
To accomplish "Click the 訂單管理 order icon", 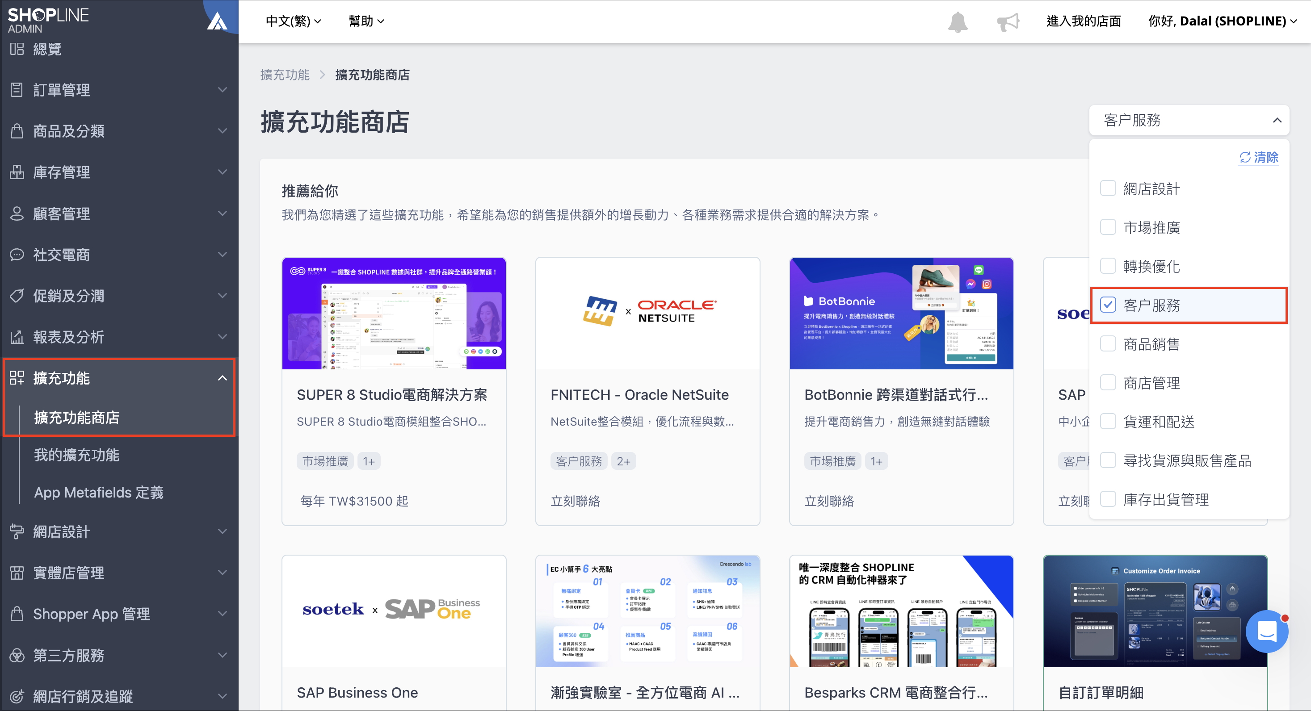I will tap(17, 90).
